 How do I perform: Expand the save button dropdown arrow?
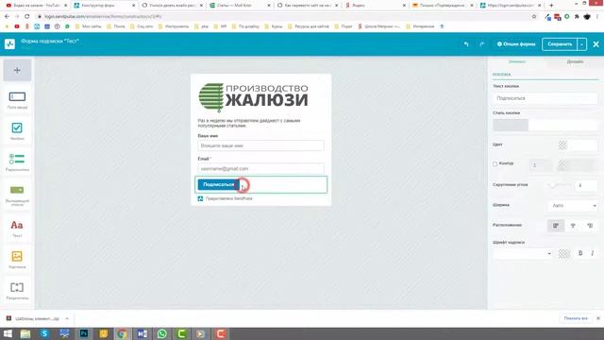coord(582,44)
